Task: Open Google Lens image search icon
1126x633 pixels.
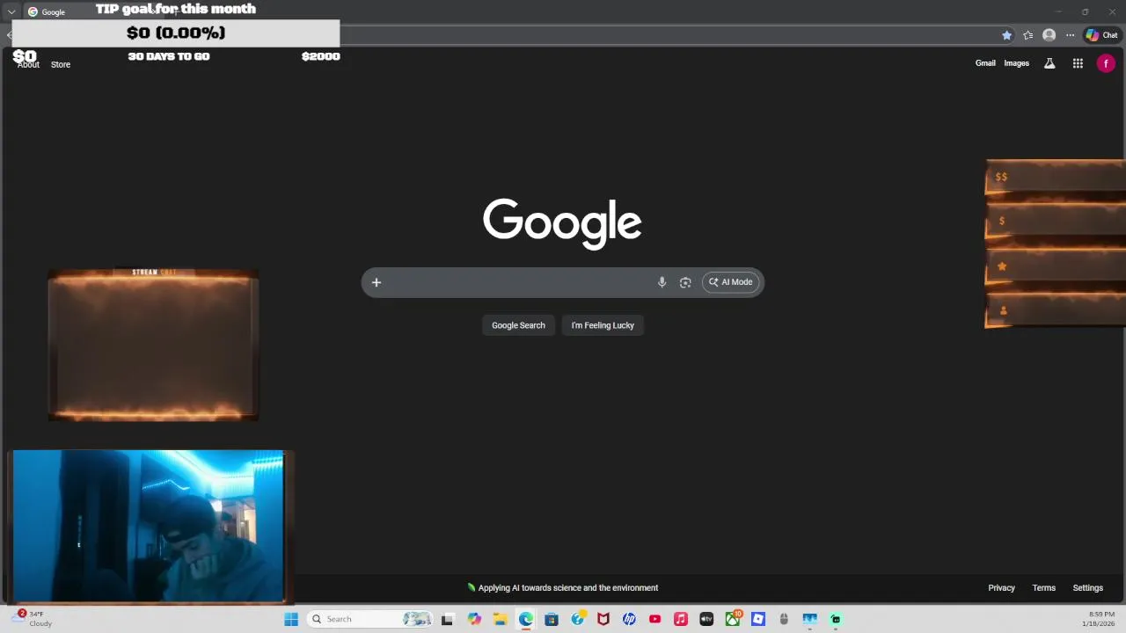Action: [x=685, y=282]
